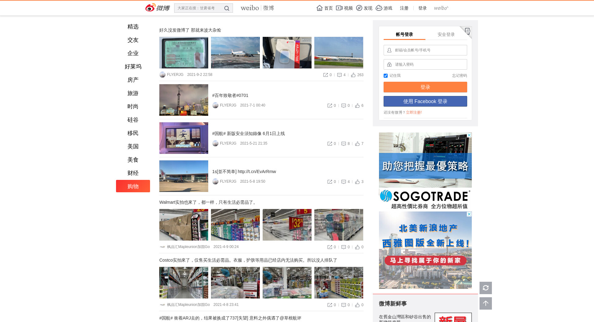The image size is (594, 322).
Task: Like the #百年致敬者#0701 post
Action: (357, 106)
